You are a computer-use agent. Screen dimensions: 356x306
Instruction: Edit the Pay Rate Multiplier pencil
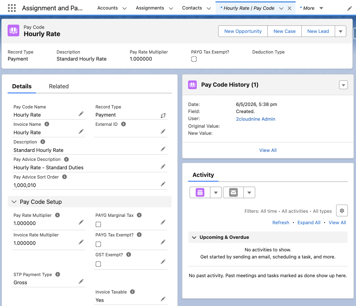click(x=81, y=222)
